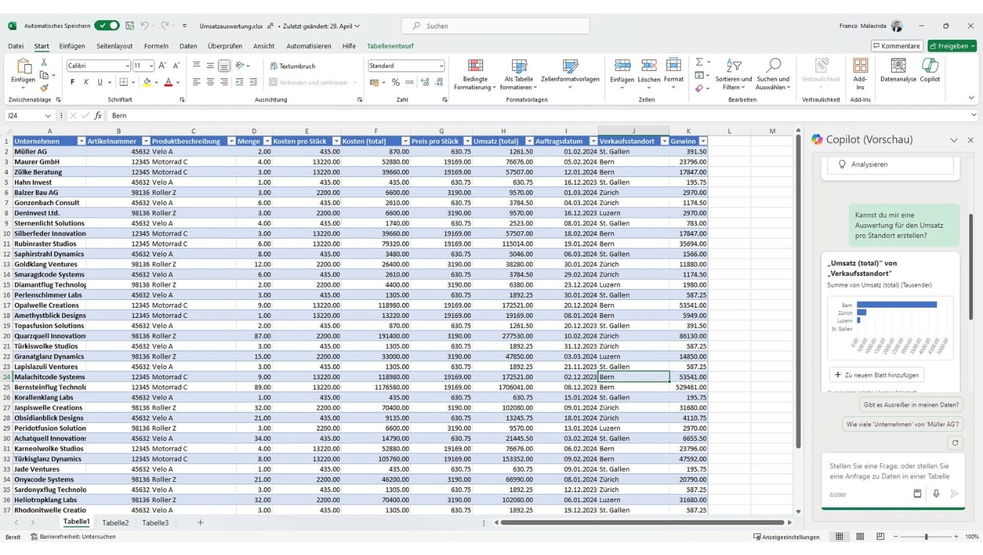
Task: Decrease font size with smaller A icon
Action: 176,65
